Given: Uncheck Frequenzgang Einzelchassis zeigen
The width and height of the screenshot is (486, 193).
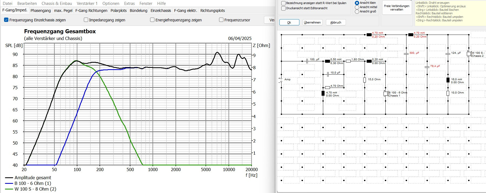Looking at the screenshot, I should (6, 20).
